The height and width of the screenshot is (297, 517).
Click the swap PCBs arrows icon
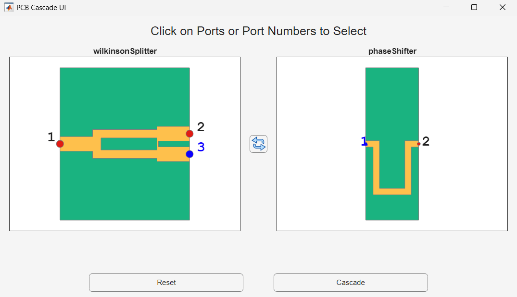pos(258,144)
